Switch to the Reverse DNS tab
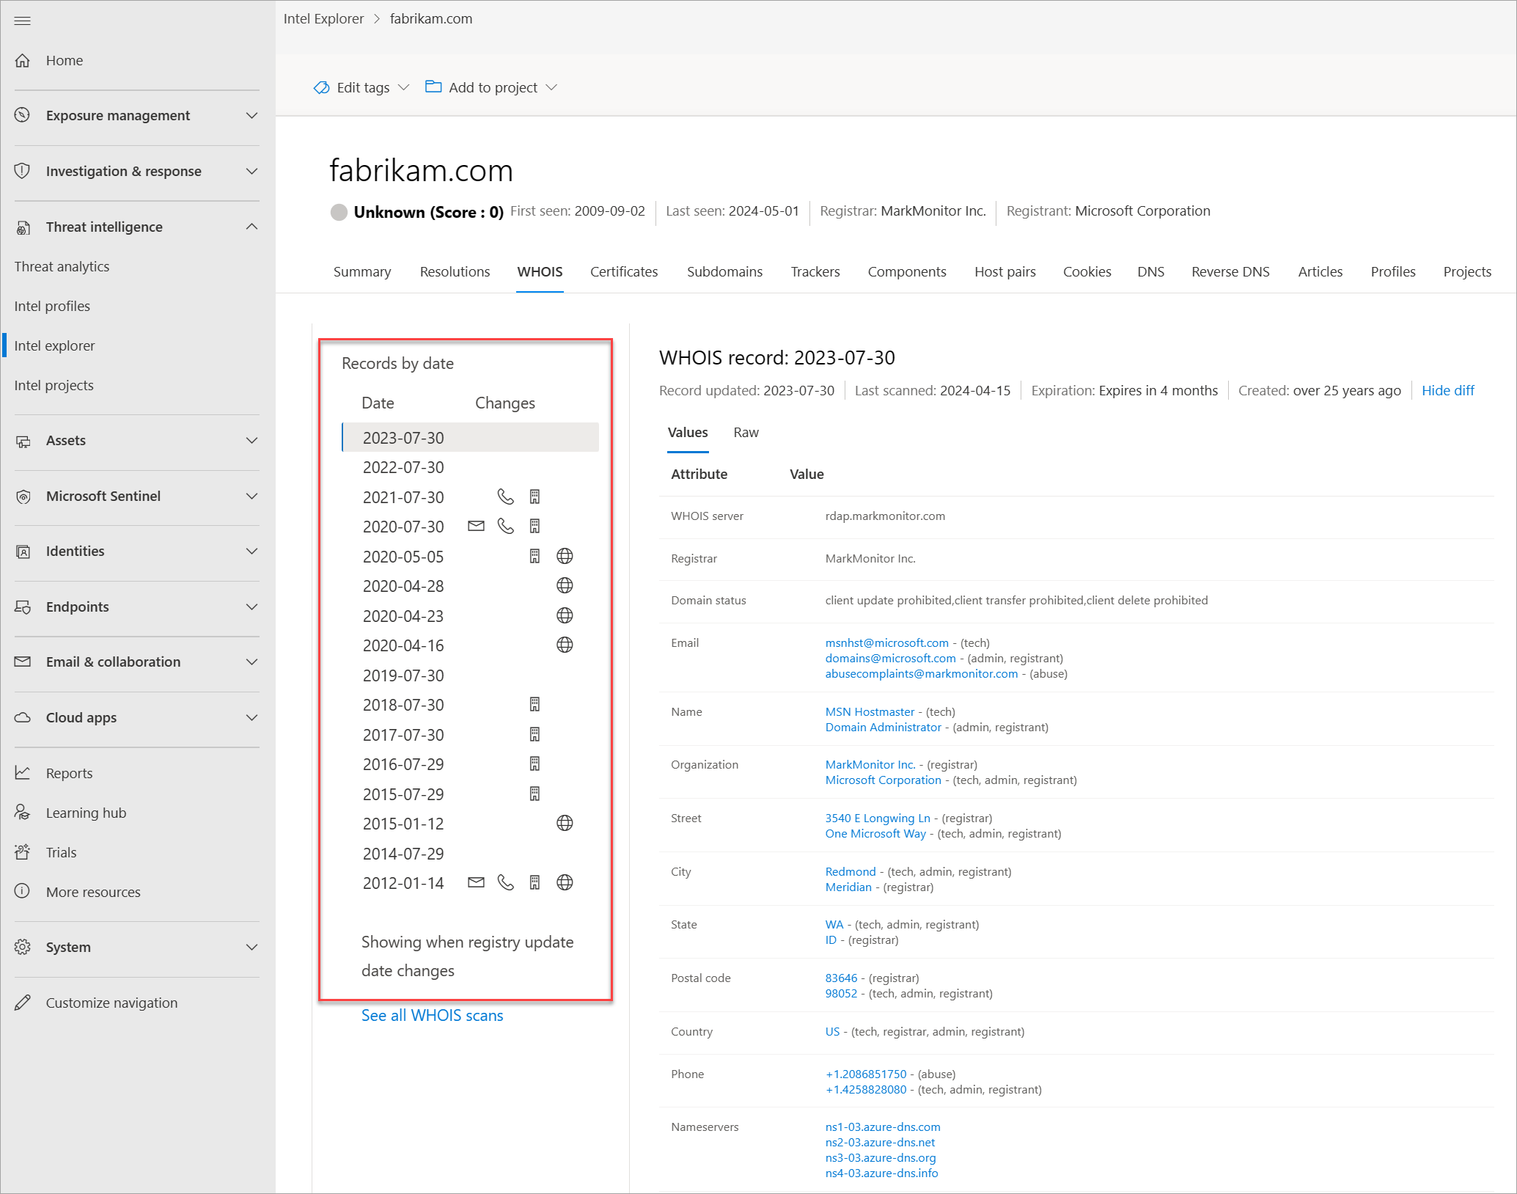This screenshot has height=1194, width=1517. (1230, 271)
